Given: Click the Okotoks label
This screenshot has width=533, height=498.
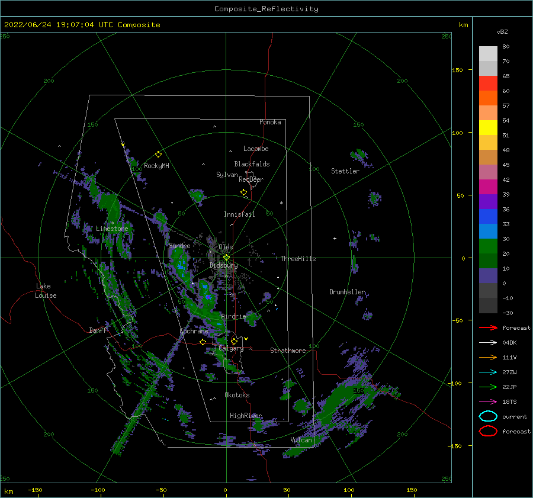Looking at the screenshot, I should click(237, 395).
